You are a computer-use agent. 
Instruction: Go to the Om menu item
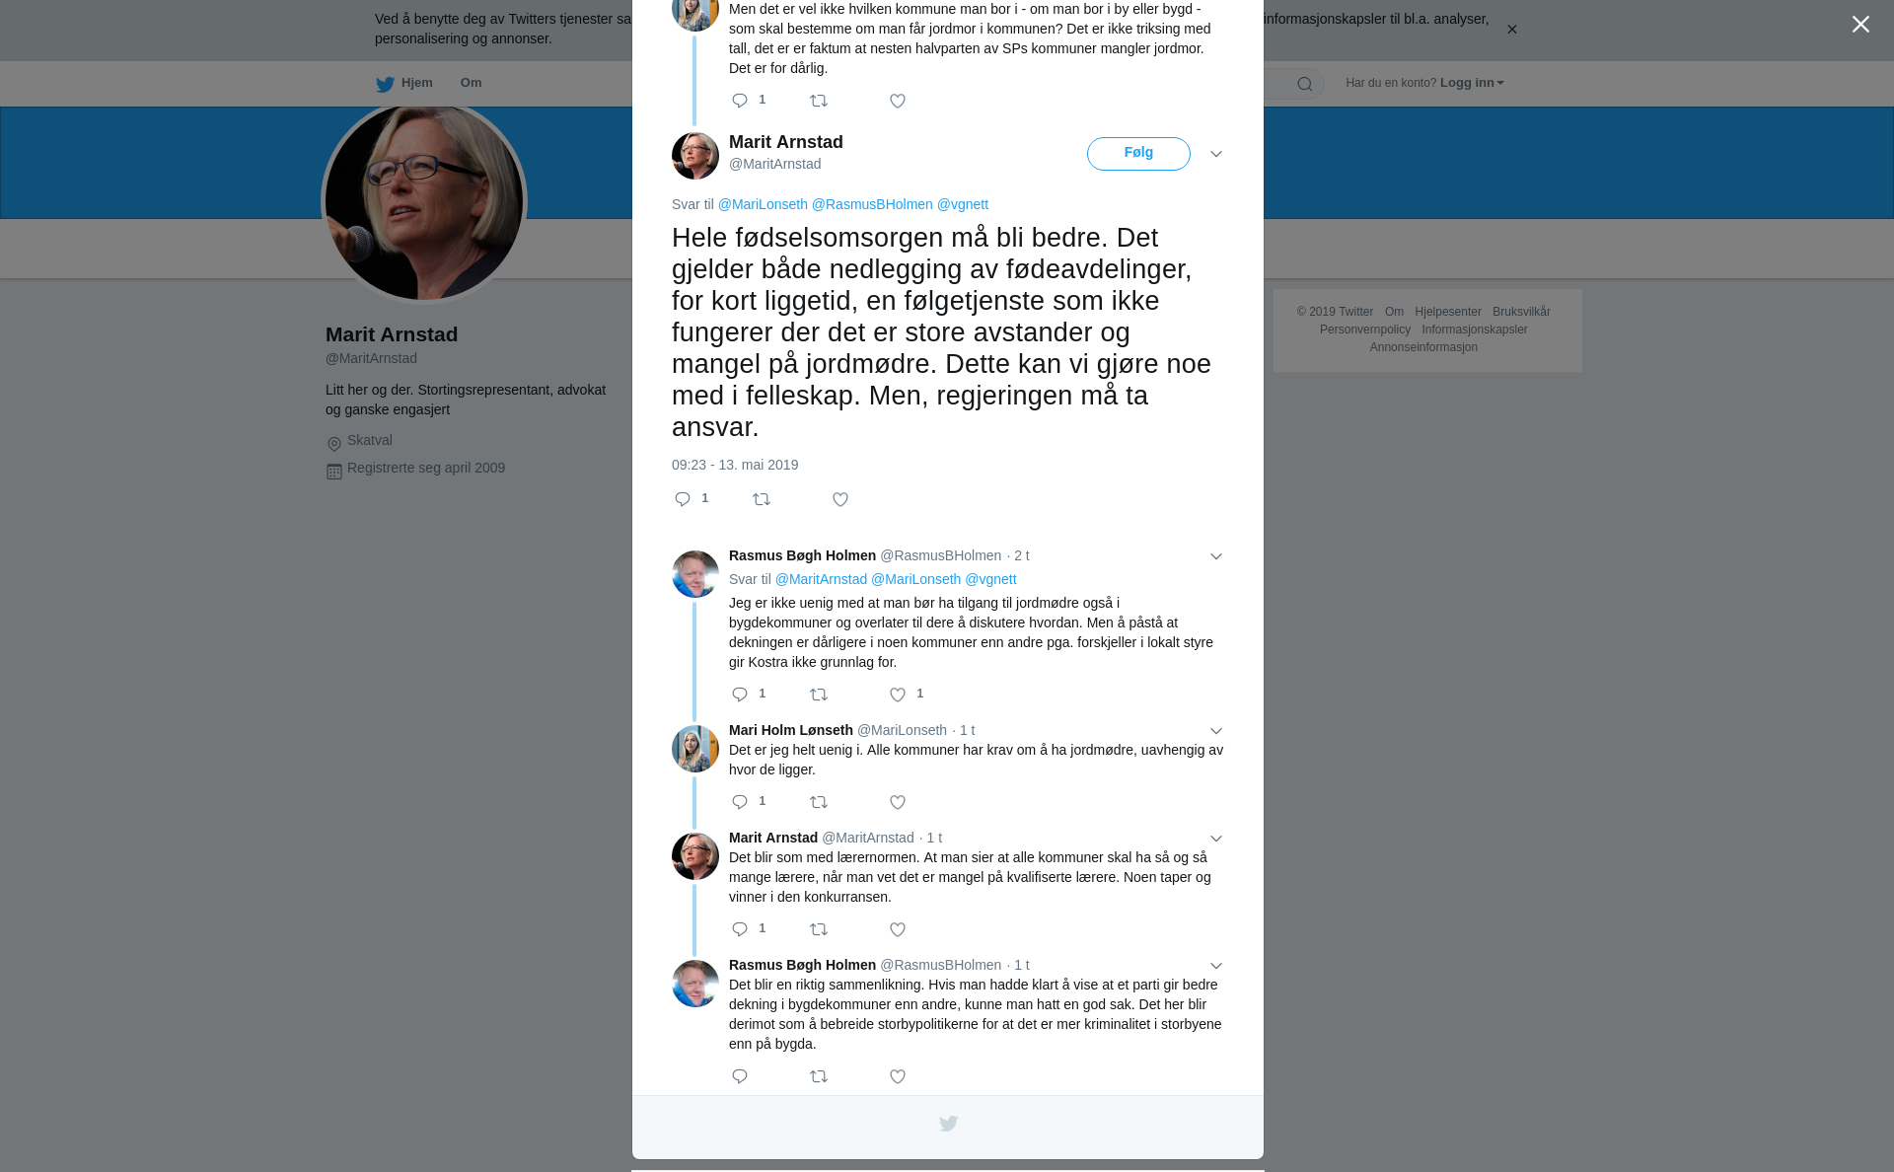pos(471,83)
